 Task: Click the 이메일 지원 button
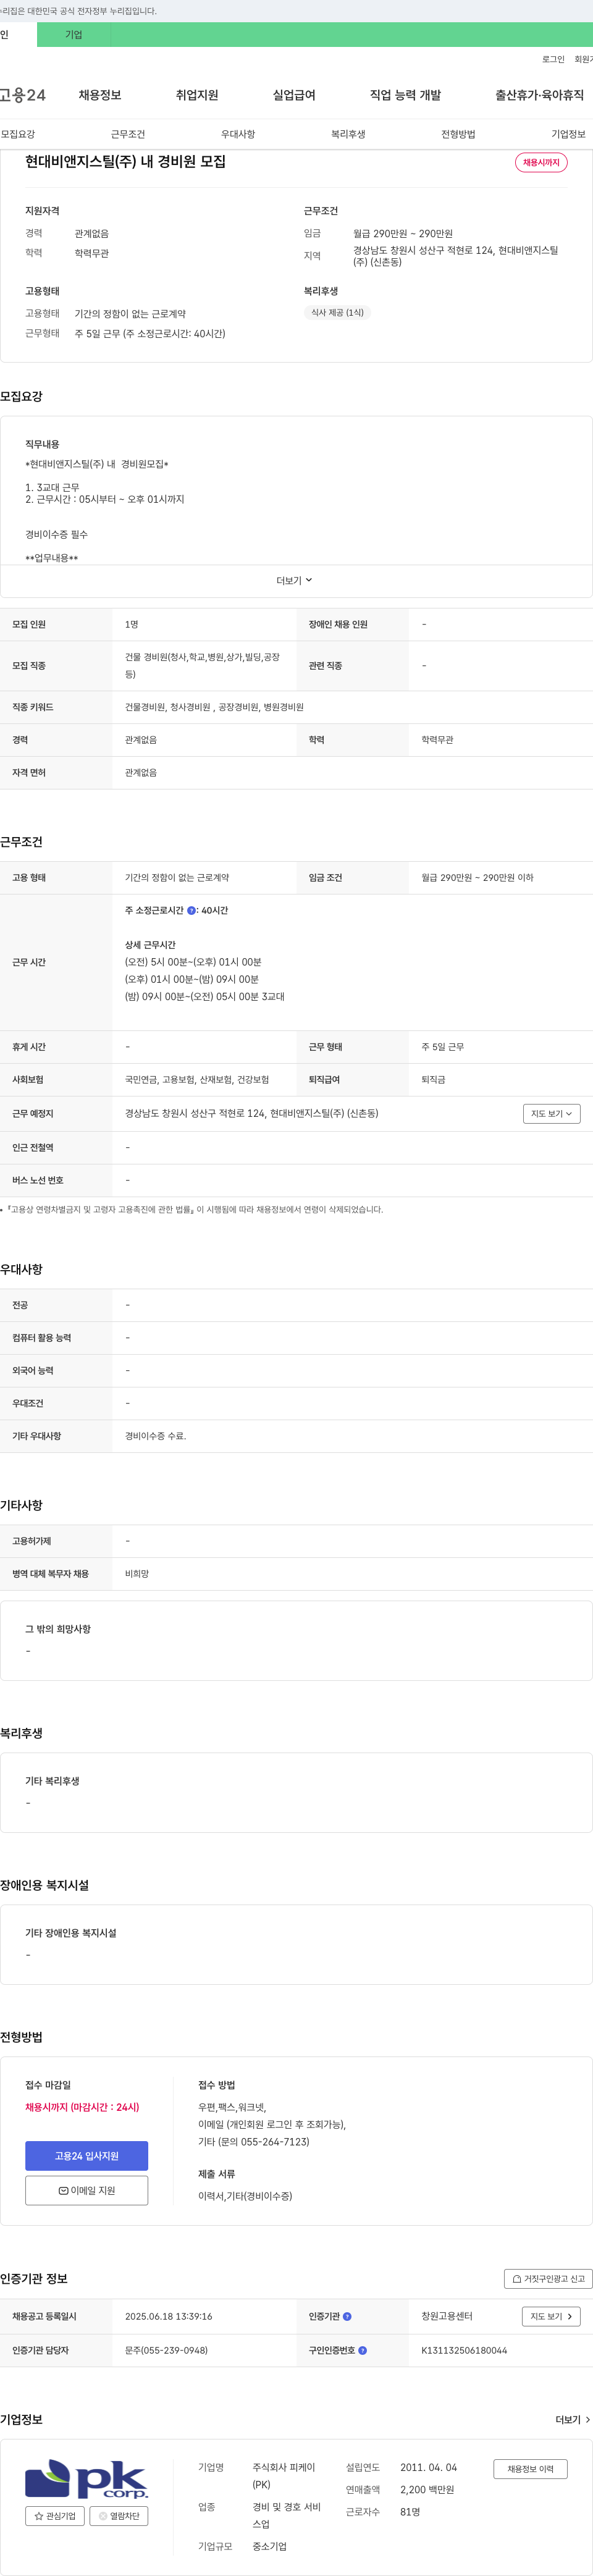pyautogui.click(x=87, y=2191)
